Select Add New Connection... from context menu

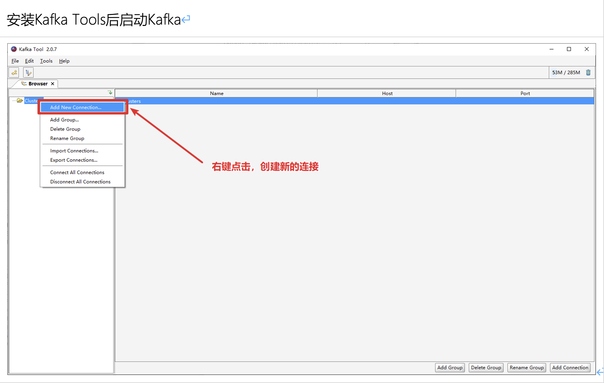[x=76, y=107]
